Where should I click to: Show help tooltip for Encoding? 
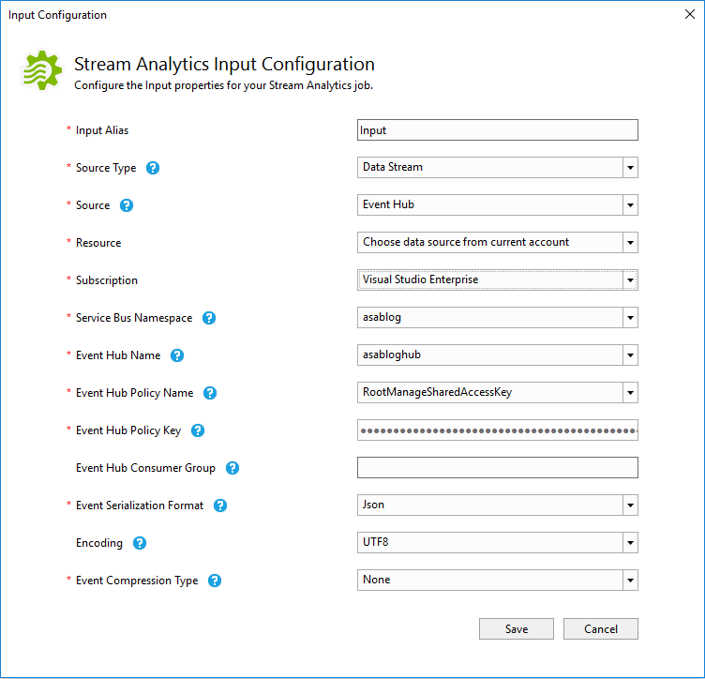pyautogui.click(x=140, y=543)
